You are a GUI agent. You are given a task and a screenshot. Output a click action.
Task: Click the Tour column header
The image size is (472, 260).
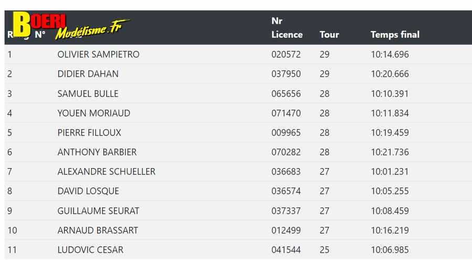[x=329, y=35]
